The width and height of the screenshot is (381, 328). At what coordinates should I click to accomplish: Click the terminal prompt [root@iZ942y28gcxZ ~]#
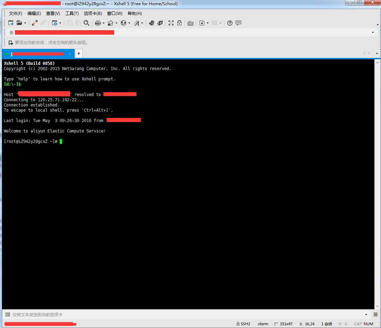pos(31,141)
